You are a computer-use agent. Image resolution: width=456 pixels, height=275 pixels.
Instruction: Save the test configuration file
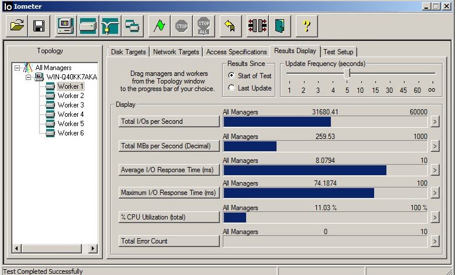point(39,26)
